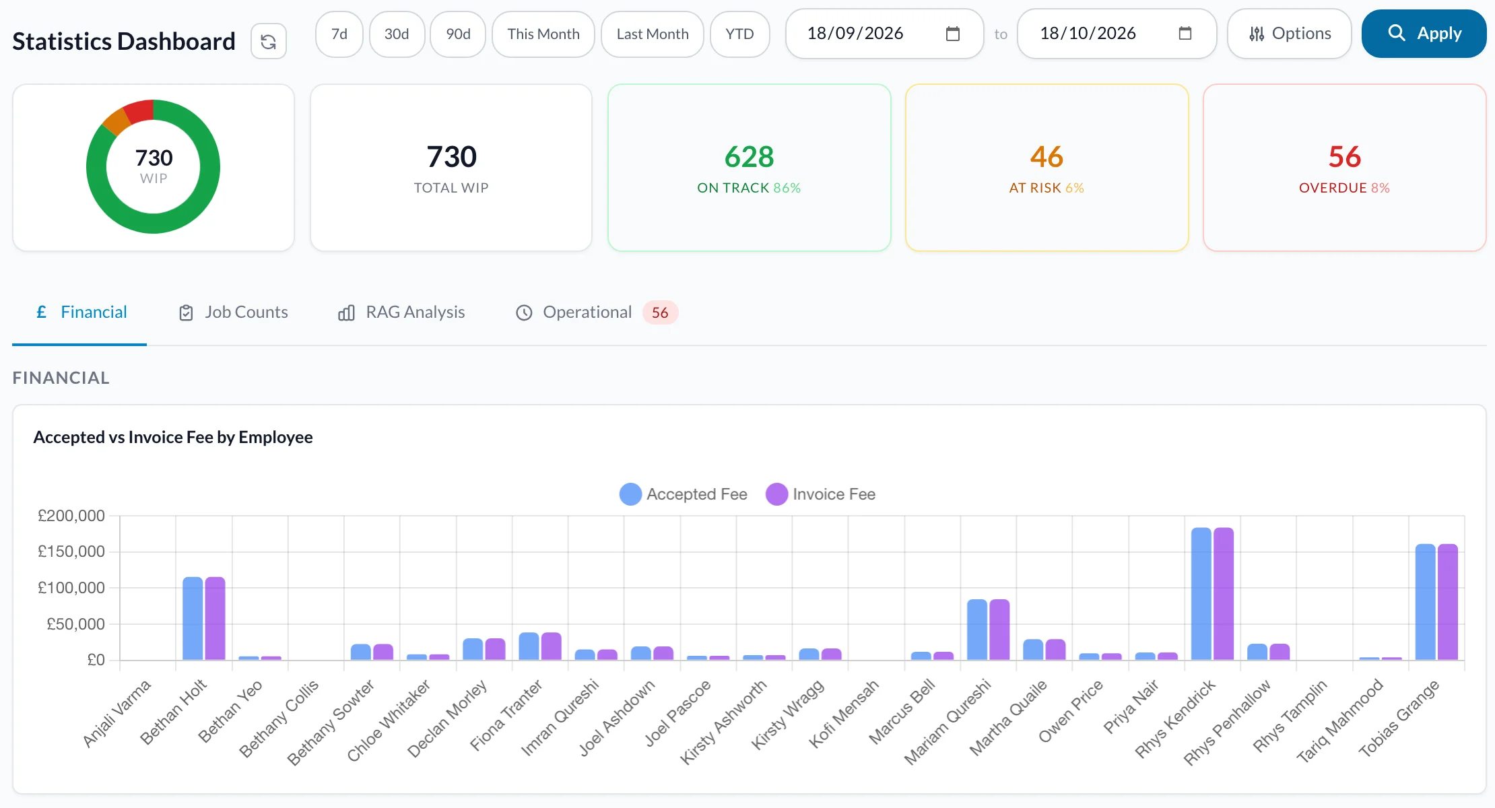The width and height of the screenshot is (1495, 808).
Task: Toggle Accepted Fee legend series
Action: point(684,494)
